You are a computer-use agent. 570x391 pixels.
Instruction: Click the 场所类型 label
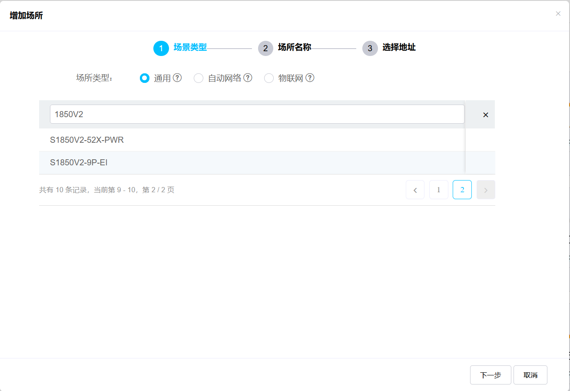(94, 78)
